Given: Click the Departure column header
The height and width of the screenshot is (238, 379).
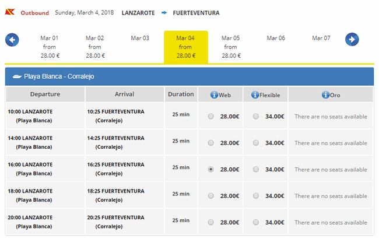Looking at the screenshot, I should coord(45,94).
